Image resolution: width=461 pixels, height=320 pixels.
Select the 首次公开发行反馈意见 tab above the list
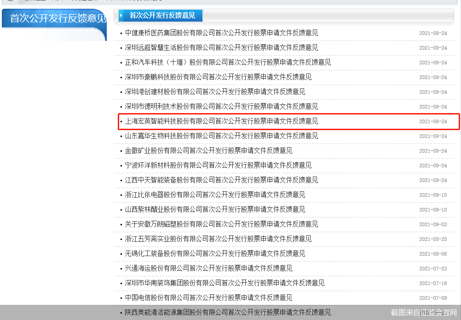(161, 15)
